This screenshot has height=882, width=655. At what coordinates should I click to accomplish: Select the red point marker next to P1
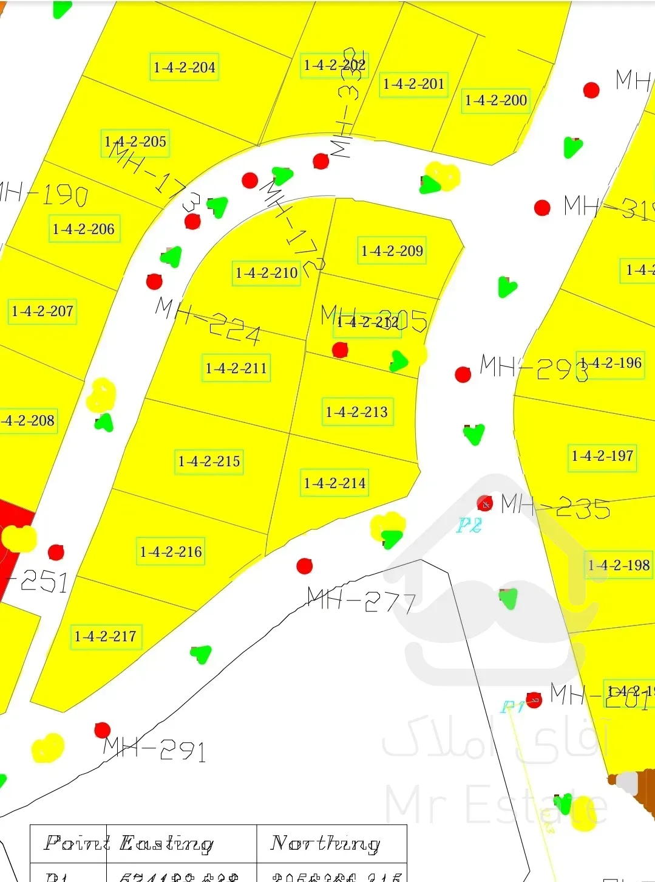click(534, 700)
